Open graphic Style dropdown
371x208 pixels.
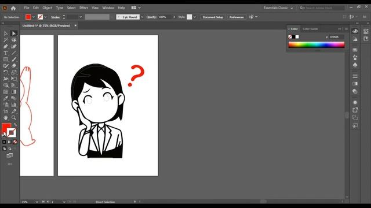click(195, 17)
